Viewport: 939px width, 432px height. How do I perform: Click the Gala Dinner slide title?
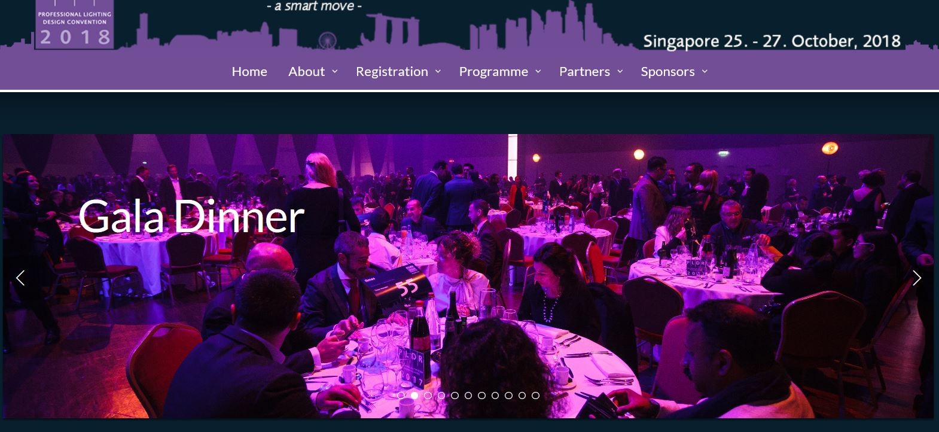[x=191, y=216]
